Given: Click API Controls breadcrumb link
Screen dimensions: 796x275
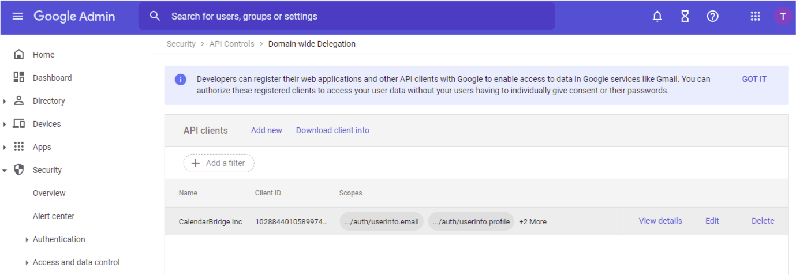Looking at the screenshot, I should 231,44.
